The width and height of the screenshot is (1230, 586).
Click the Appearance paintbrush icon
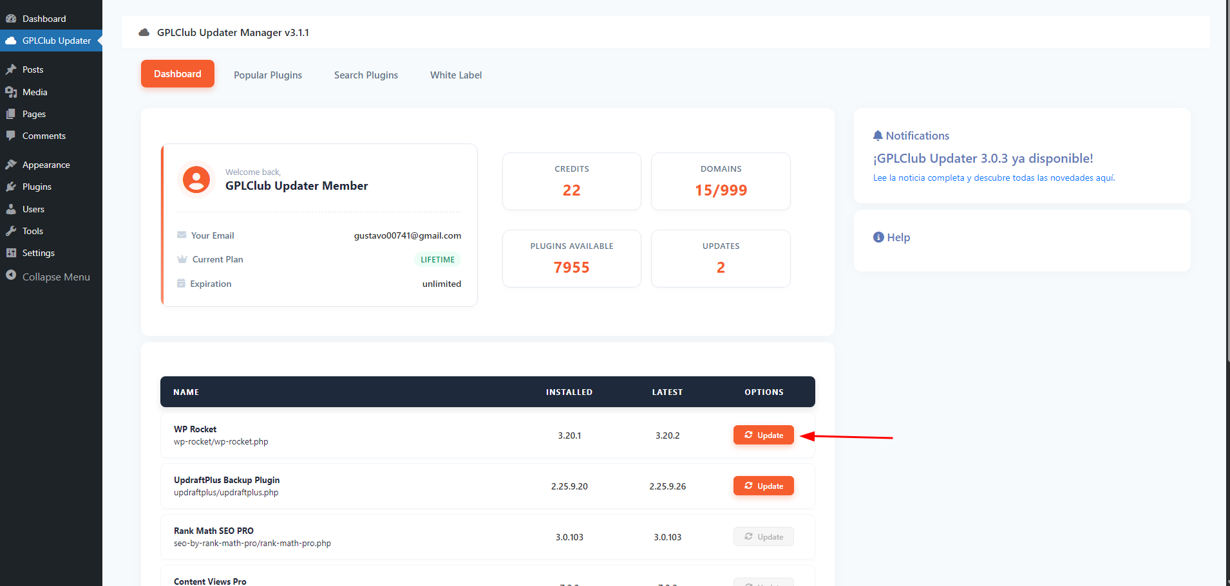11,165
